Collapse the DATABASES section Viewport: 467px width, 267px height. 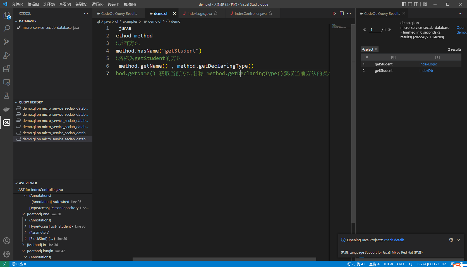click(16, 21)
